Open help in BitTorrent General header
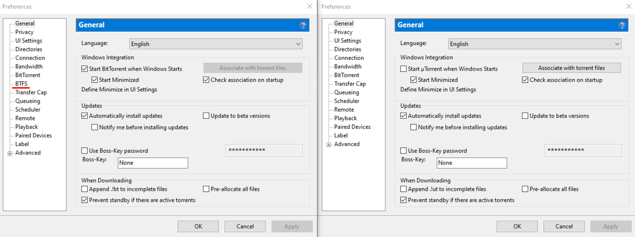This screenshot has width=635, height=237. point(303,25)
